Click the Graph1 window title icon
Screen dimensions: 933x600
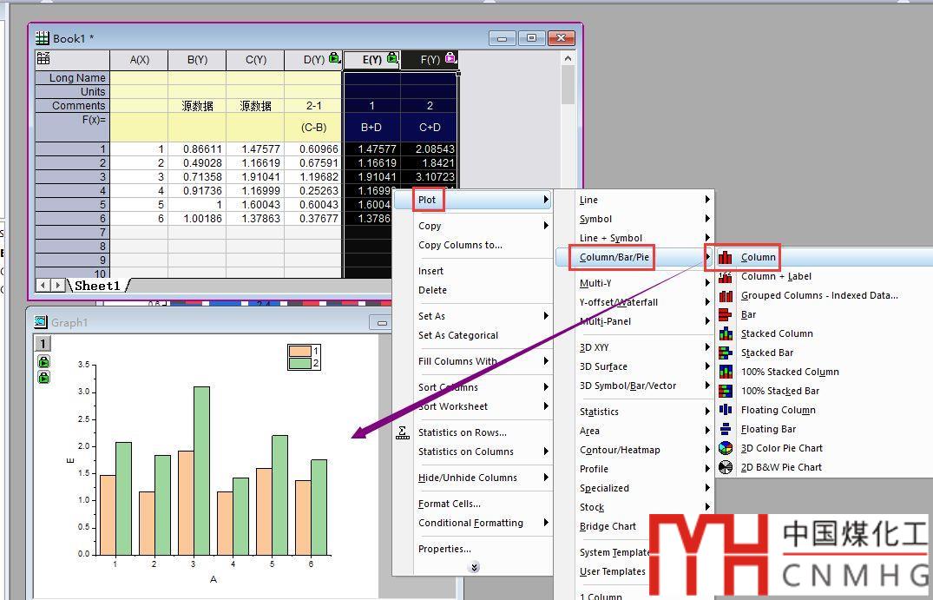coord(41,322)
